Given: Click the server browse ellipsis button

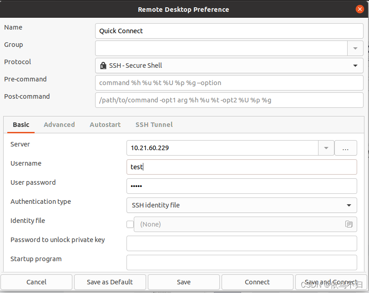Looking at the screenshot, I should 345,148.
